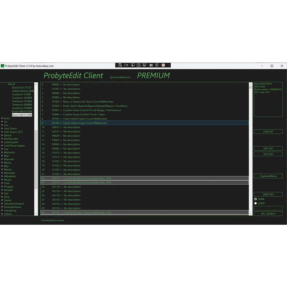Click the camera record icon in top toolbar

point(126,65)
